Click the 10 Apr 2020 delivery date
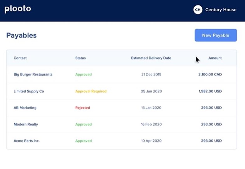Viewport: 245px width, 169px height. click(151, 141)
